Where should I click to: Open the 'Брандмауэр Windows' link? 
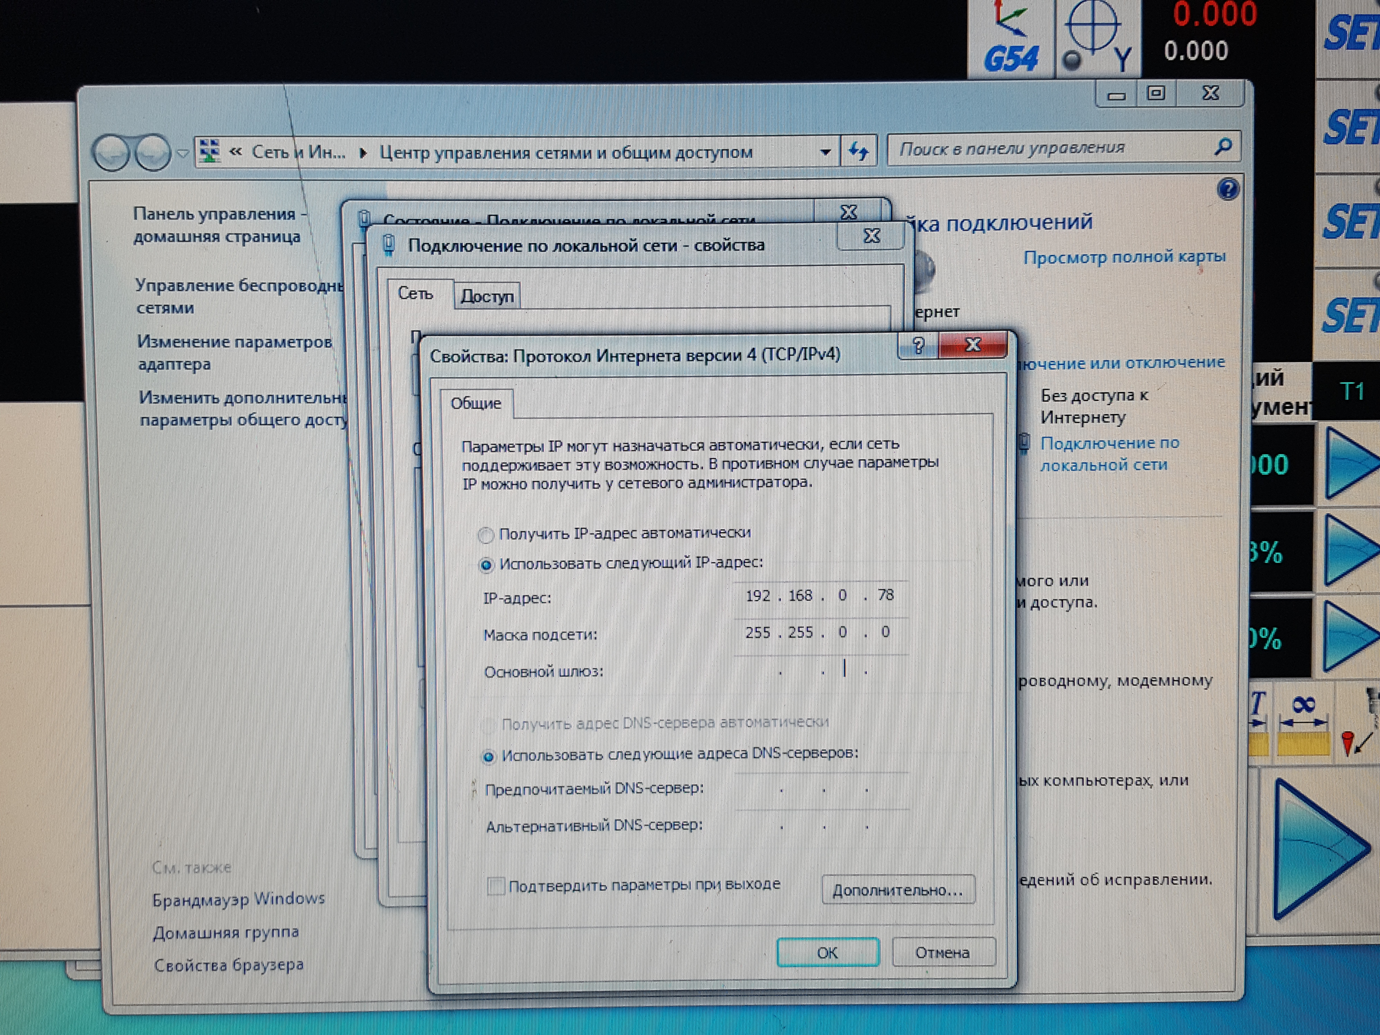point(238,899)
